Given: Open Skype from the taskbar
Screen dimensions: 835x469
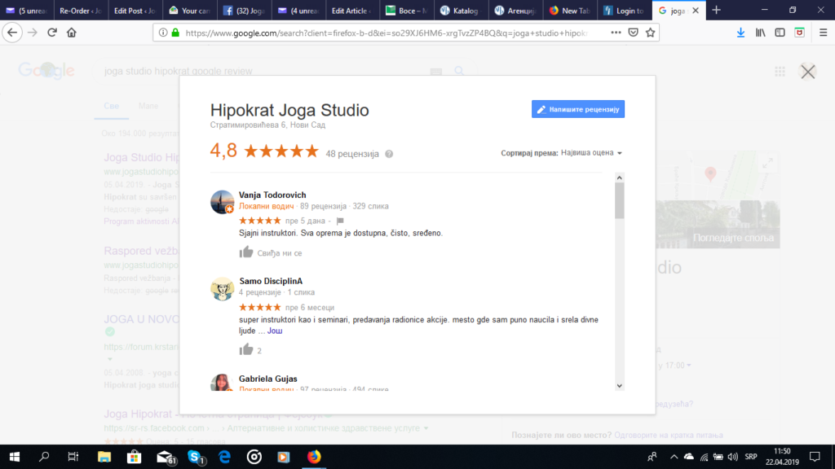Looking at the screenshot, I should coord(196,457).
